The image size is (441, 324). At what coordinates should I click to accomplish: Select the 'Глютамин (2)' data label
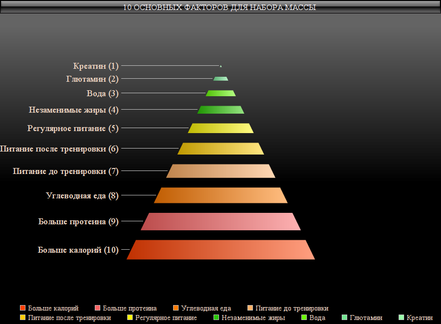coord(92,79)
